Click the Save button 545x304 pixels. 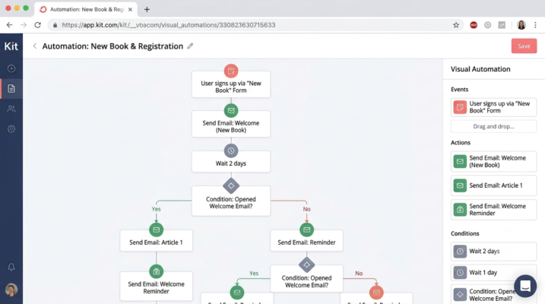(x=524, y=46)
